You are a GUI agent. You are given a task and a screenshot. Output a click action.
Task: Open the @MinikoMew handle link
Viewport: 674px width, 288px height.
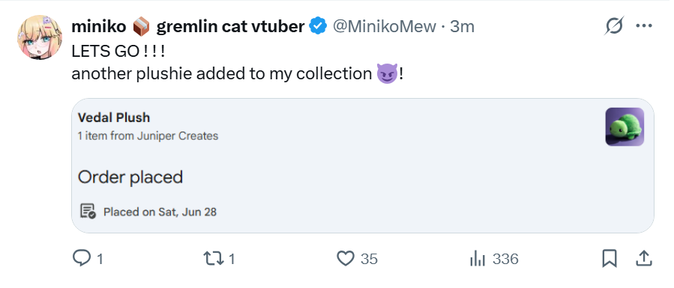(385, 27)
